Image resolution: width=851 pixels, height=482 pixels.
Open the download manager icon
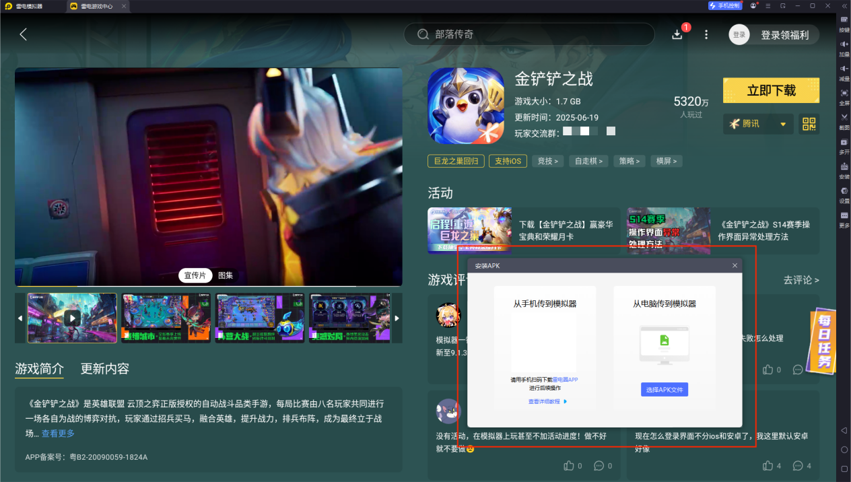pyautogui.click(x=677, y=34)
